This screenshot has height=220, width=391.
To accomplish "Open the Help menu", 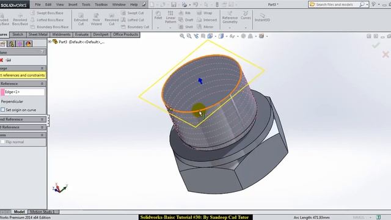I will (x=134, y=4).
